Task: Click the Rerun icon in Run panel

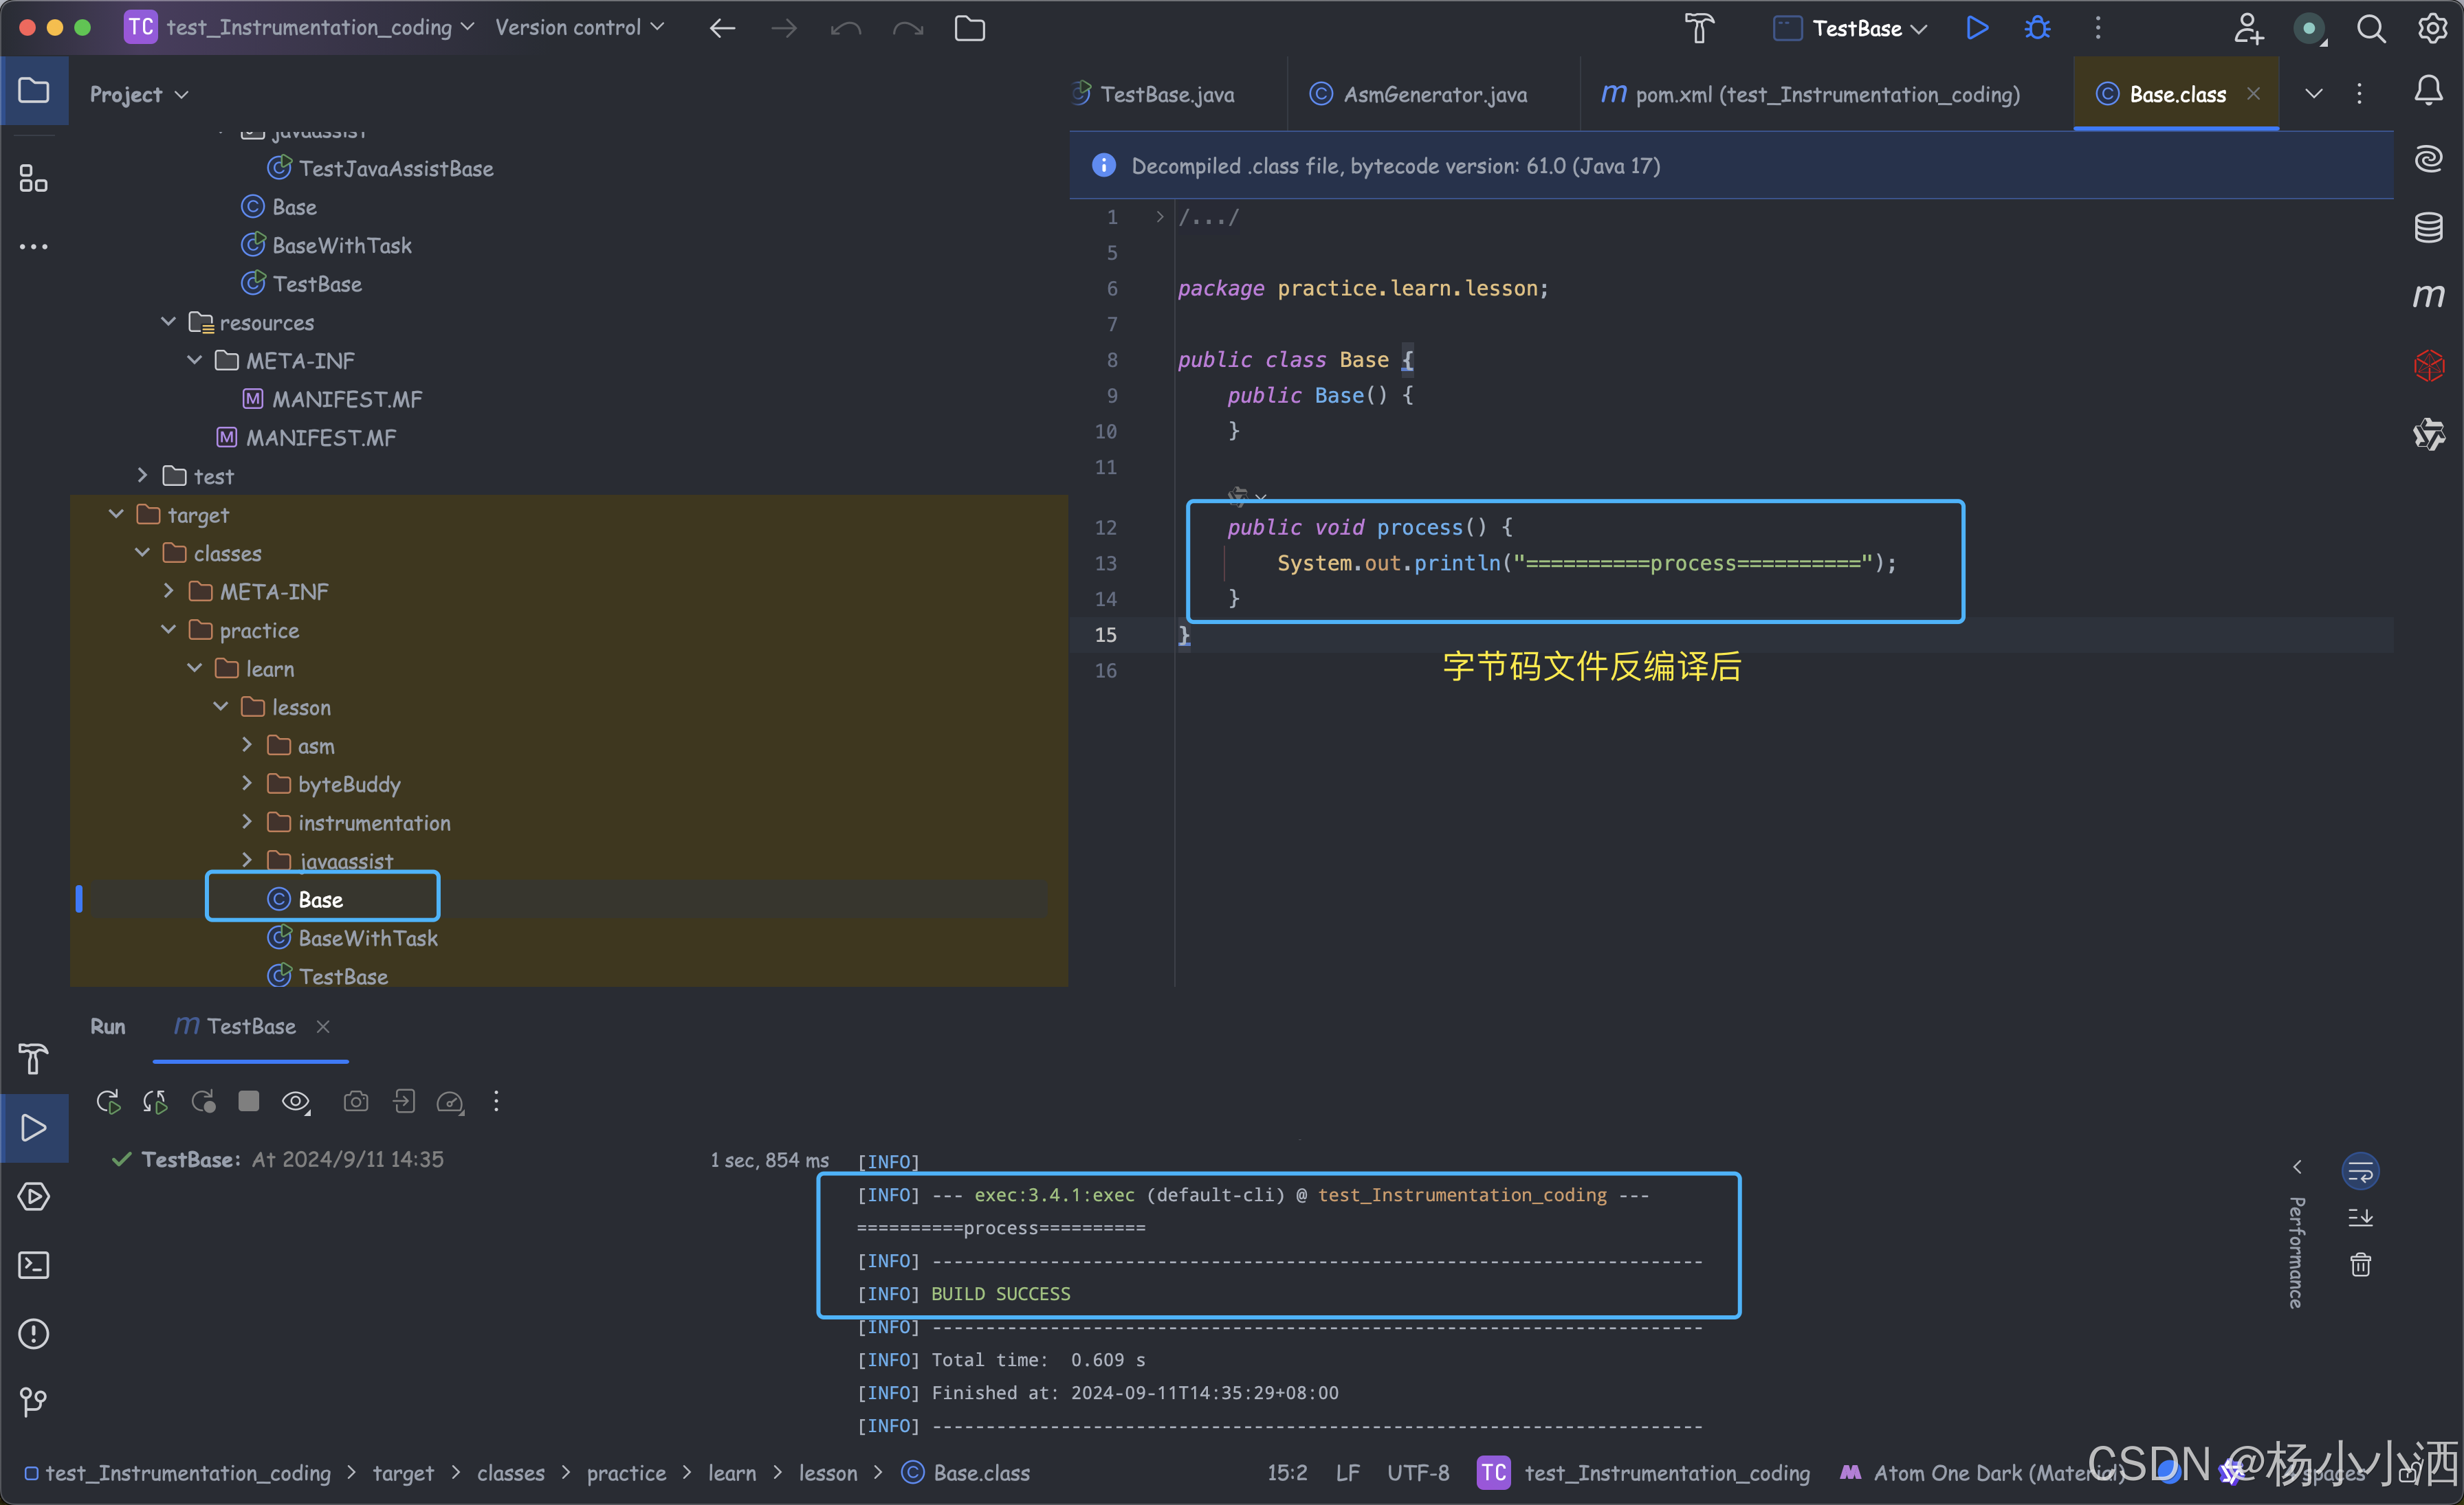Action: point(108,1102)
